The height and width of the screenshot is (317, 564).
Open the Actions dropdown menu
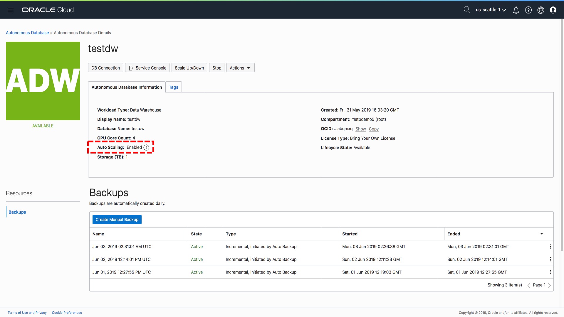(x=240, y=68)
